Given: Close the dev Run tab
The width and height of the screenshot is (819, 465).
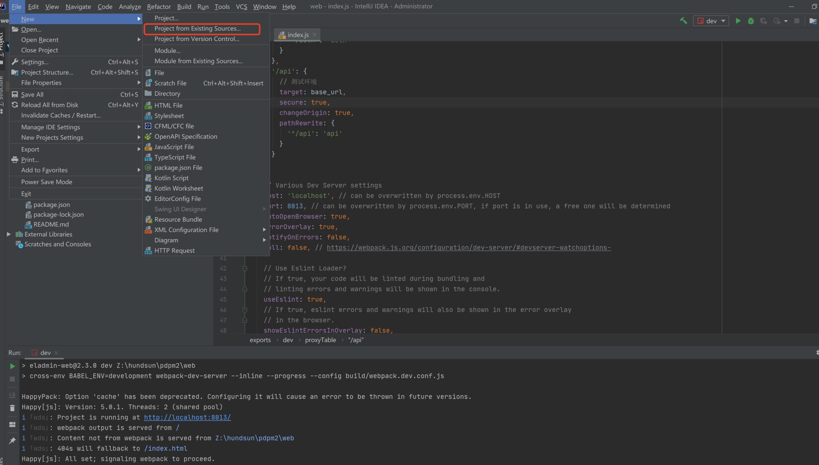Looking at the screenshot, I should (56, 352).
